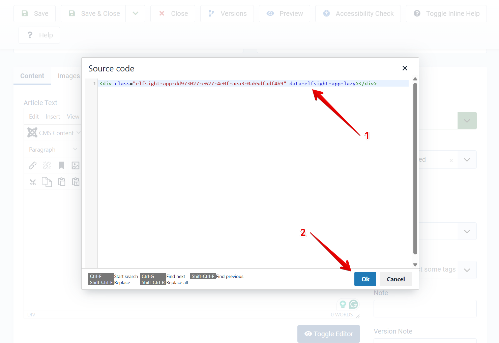
Task: Click the 0 WORDS counter
Action: (x=342, y=315)
